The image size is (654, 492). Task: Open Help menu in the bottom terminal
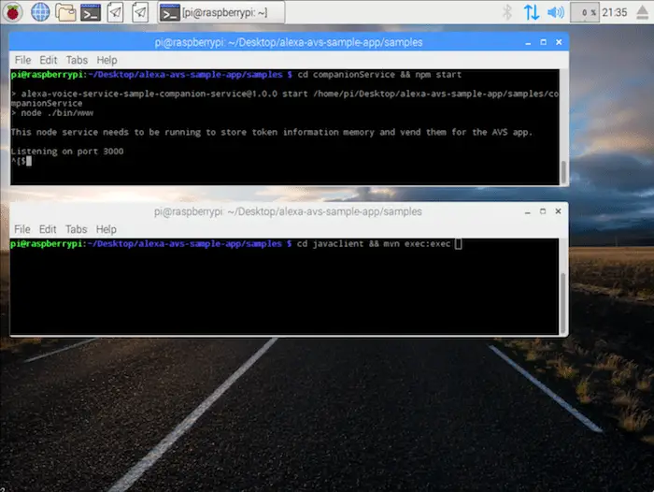106,229
